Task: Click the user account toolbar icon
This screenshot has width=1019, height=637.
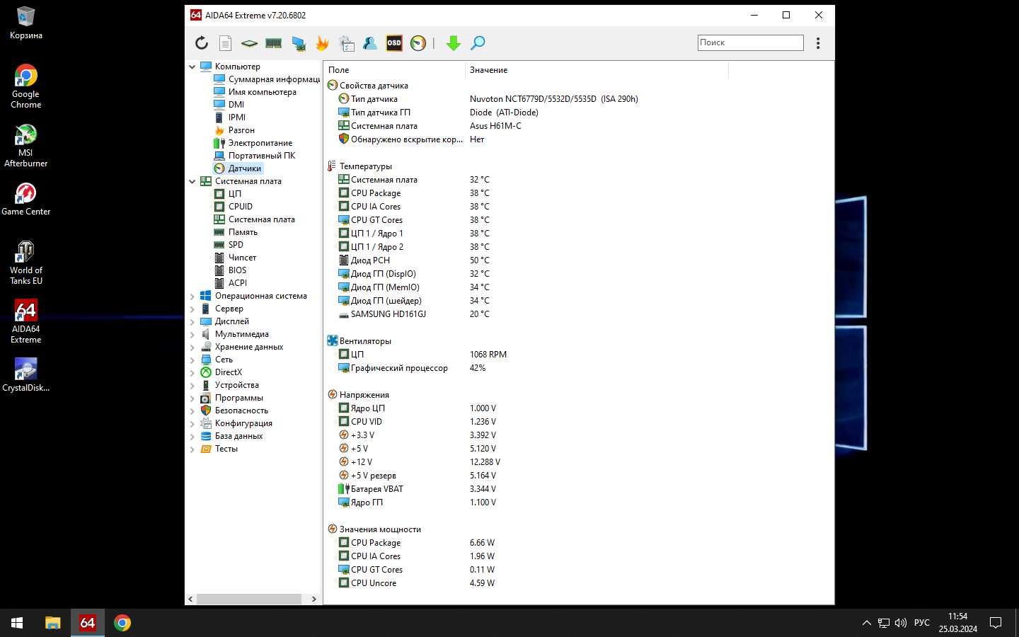Action: (x=369, y=43)
